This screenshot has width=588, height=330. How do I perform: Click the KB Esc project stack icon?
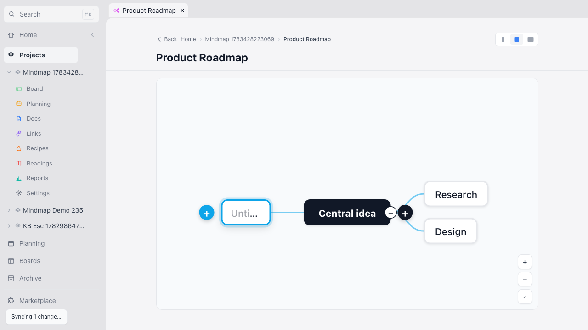point(18,226)
